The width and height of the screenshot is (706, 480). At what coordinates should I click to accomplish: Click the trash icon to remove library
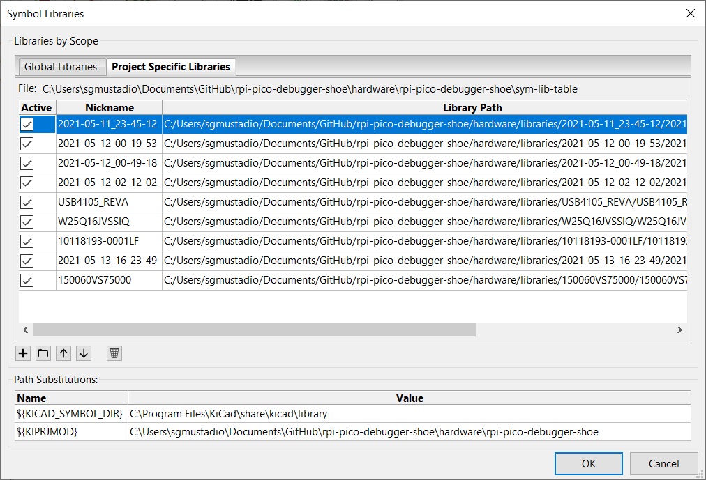point(114,353)
